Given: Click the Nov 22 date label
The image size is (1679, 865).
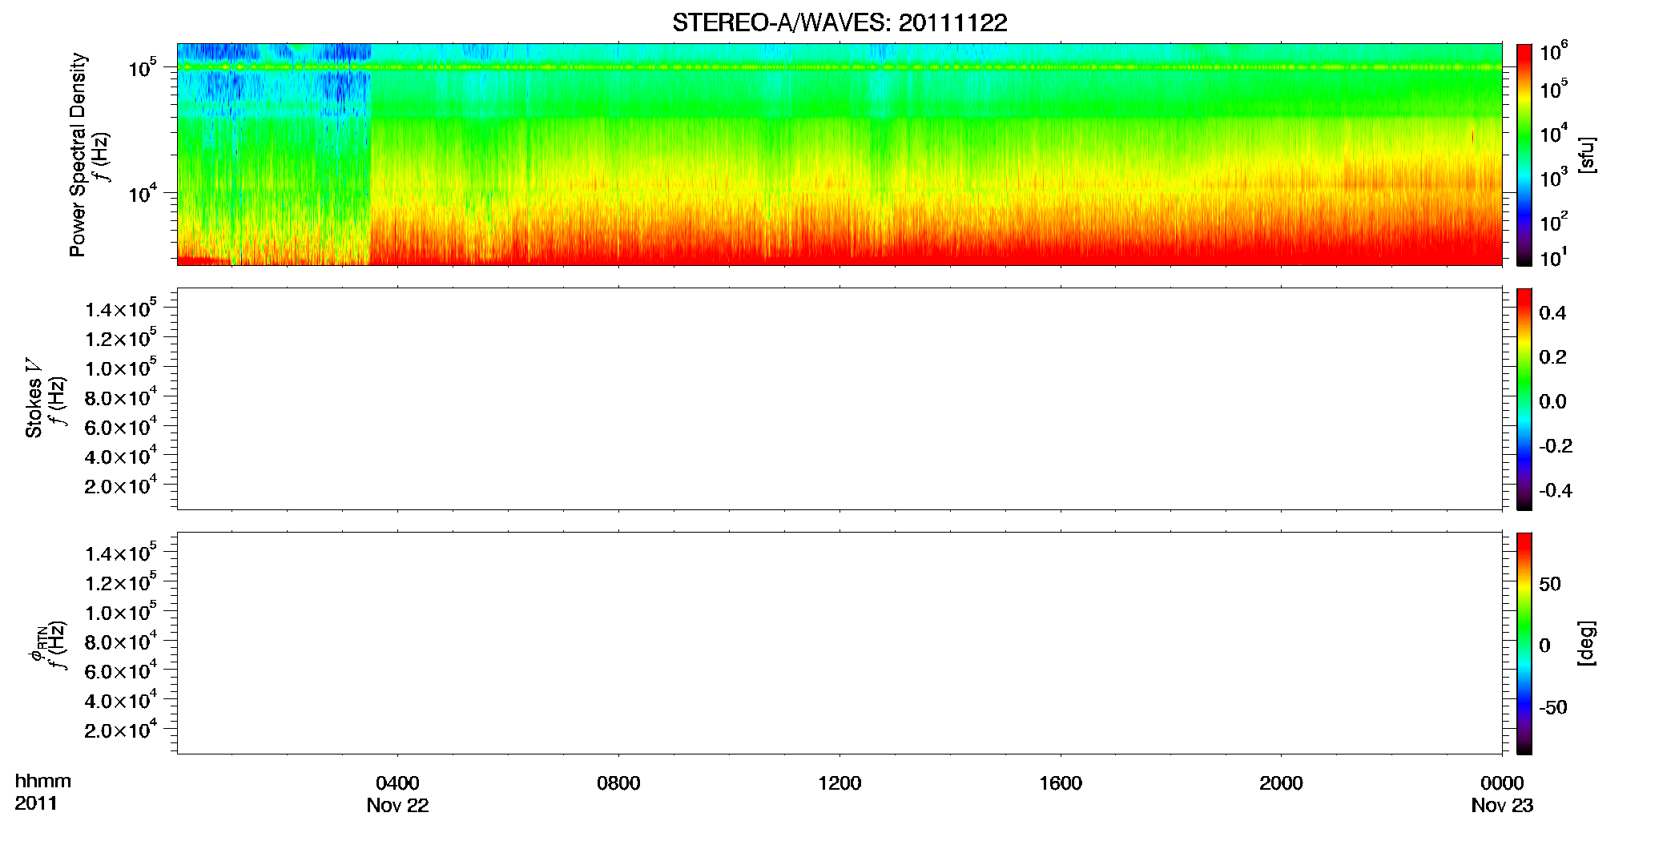Looking at the screenshot, I should click(x=397, y=806).
